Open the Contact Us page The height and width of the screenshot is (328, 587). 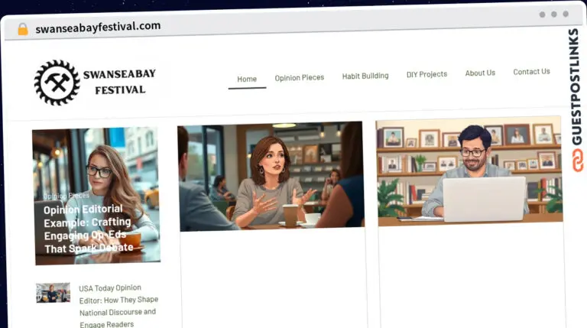click(532, 72)
